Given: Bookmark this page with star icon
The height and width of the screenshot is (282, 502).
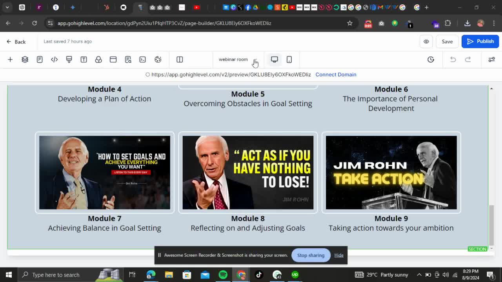Looking at the screenshot, I should pyautogui.click(x=350, y=23).
